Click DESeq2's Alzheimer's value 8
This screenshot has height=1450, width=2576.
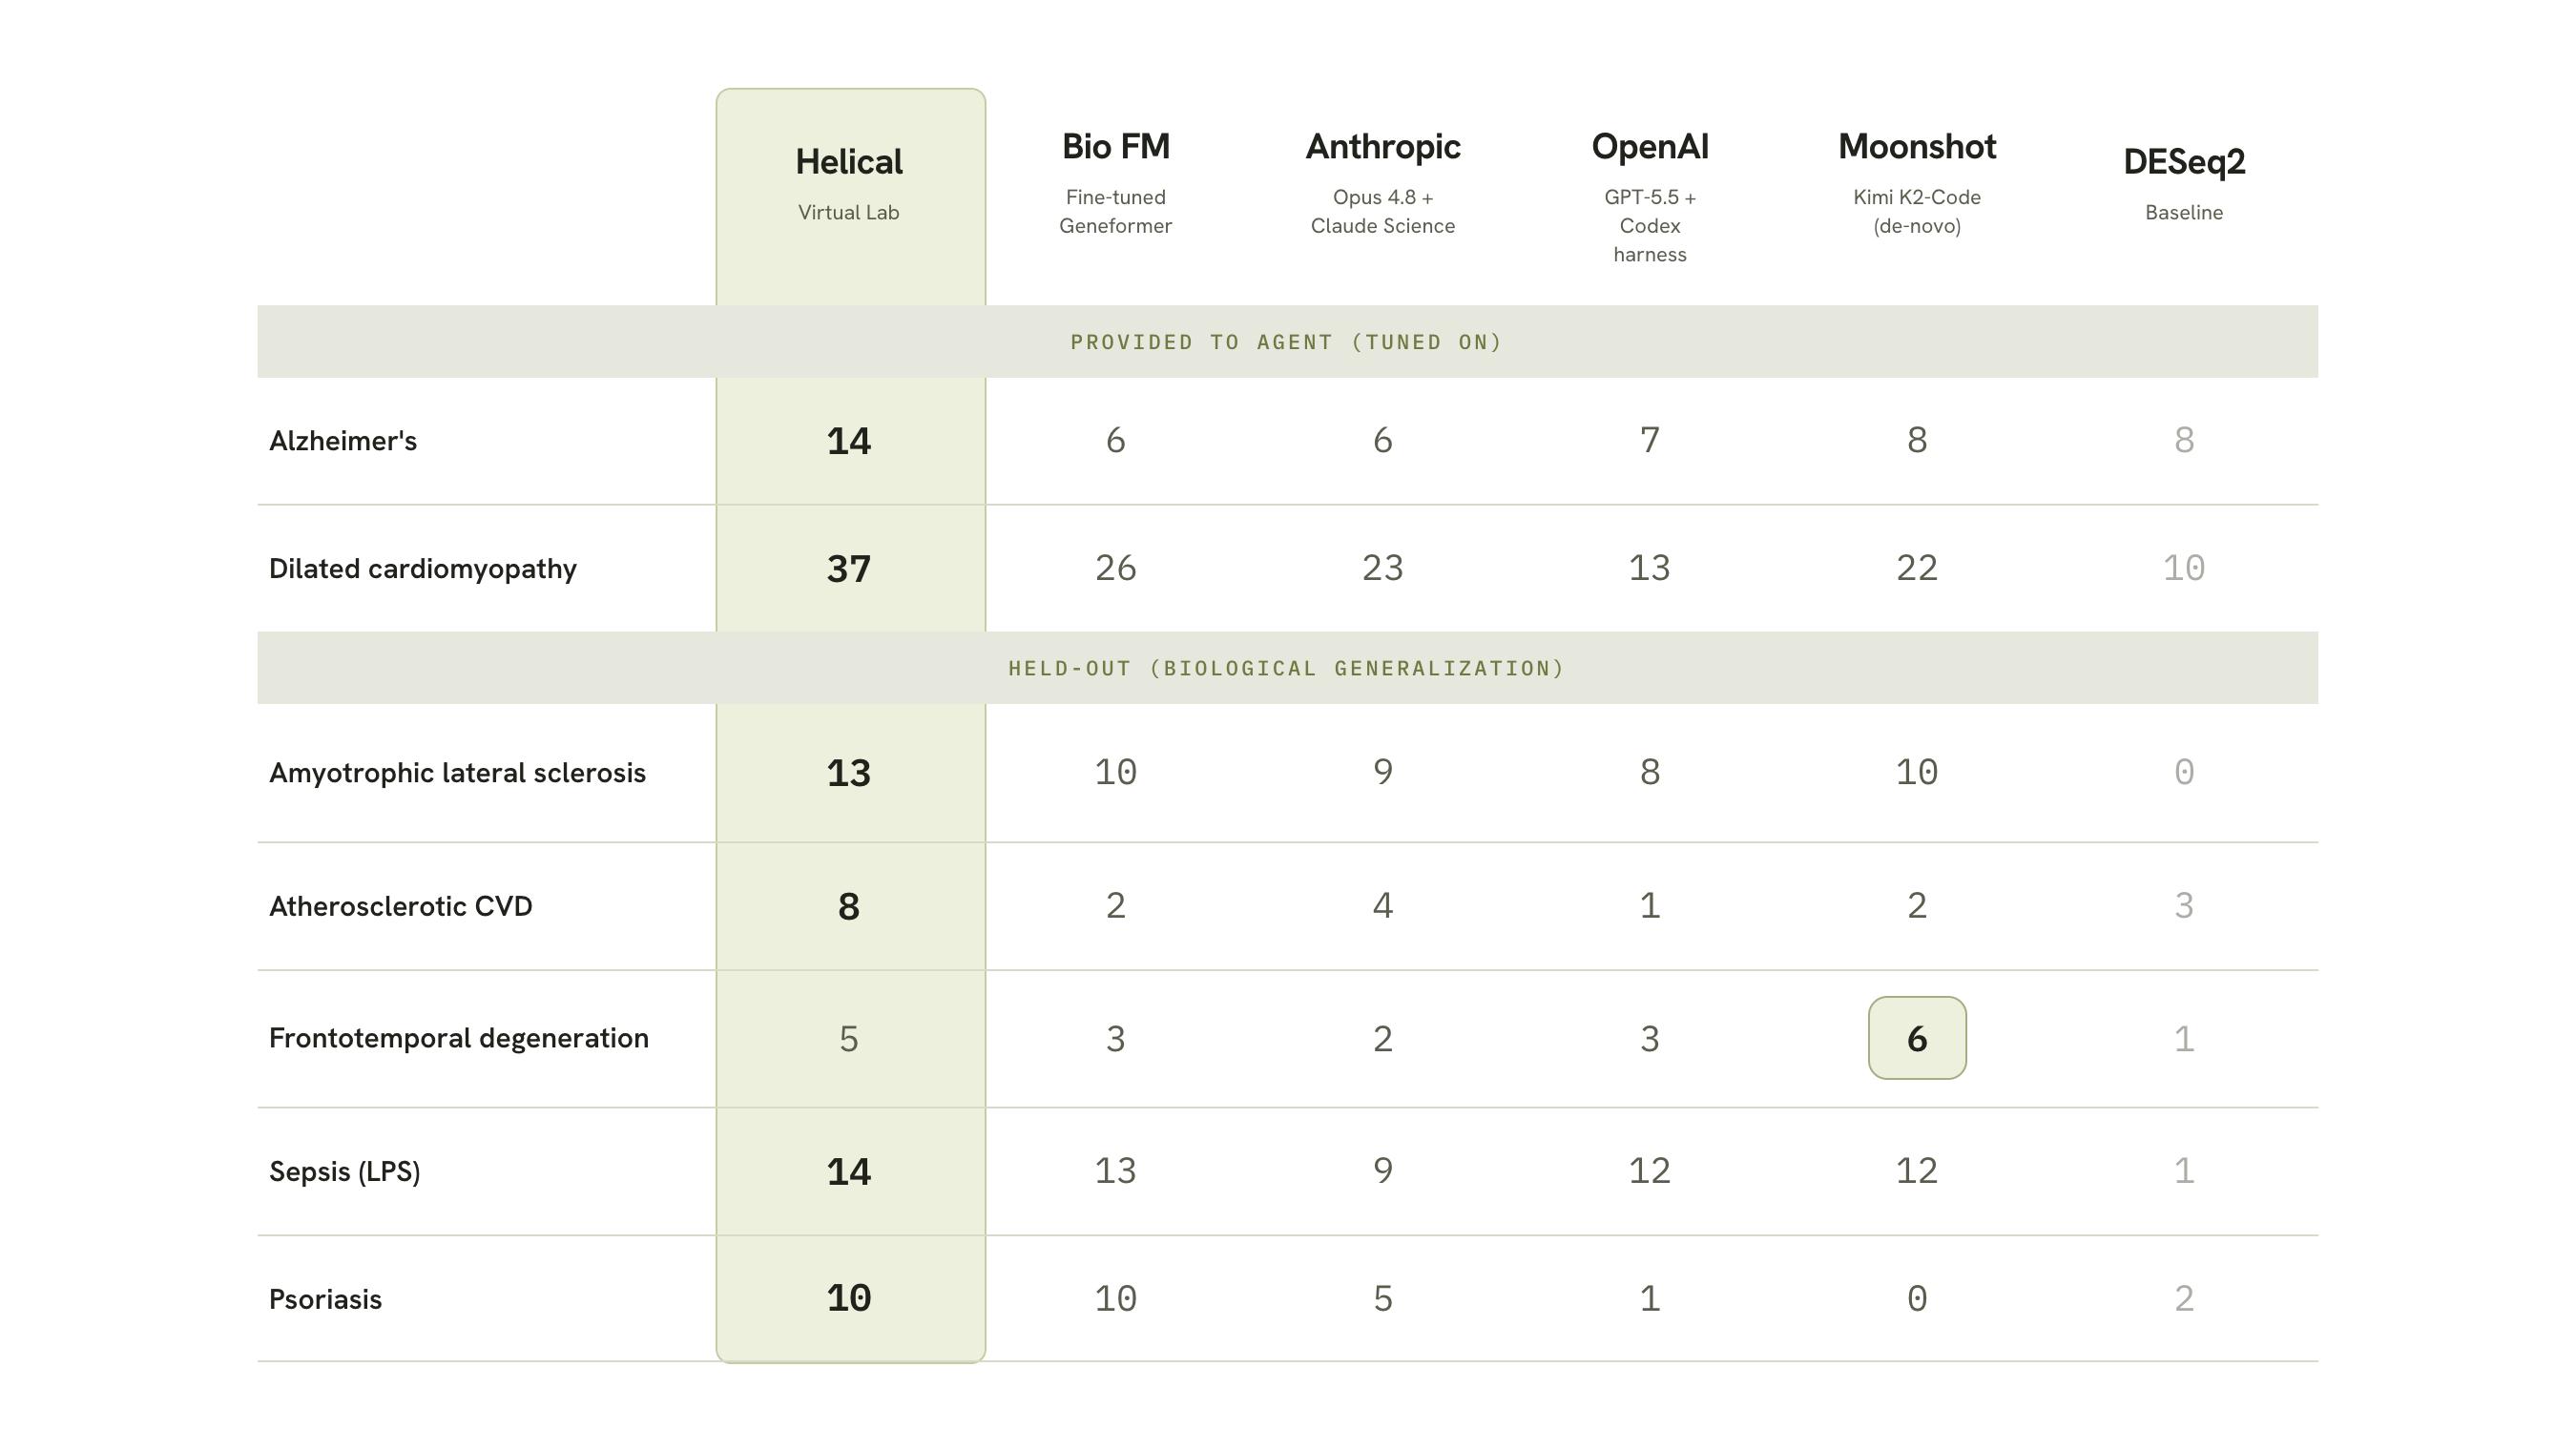click(x=2184, y=440)
